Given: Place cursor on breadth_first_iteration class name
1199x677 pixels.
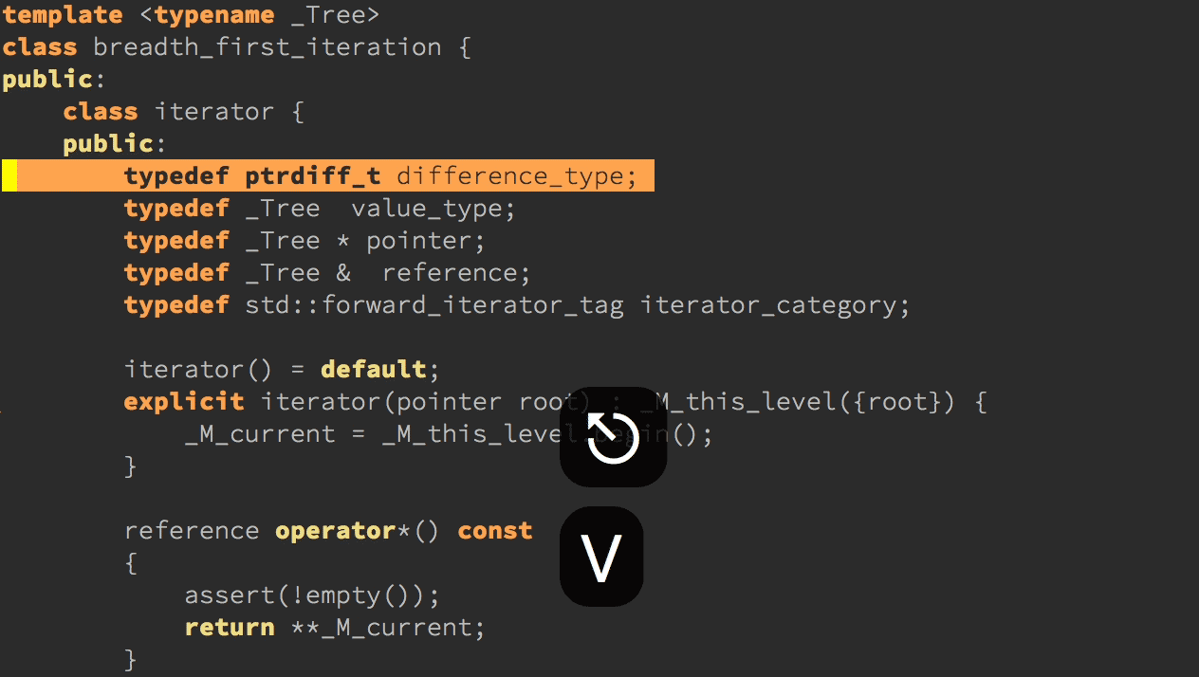Looking at the screenshot, I should point(267,47).
